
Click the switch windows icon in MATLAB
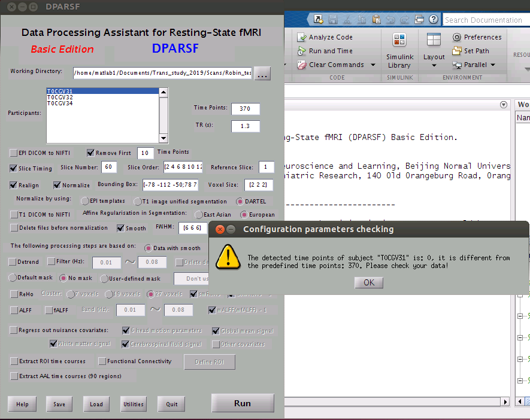pyautogui.click(x=419, y=20)
